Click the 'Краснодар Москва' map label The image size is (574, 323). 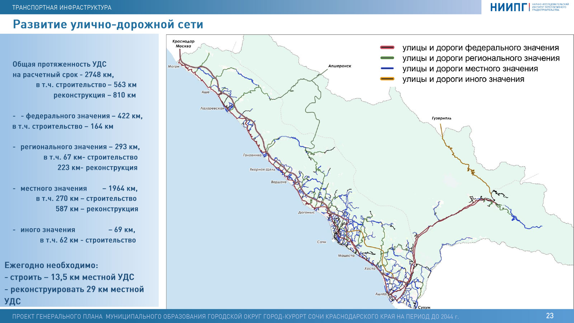coord(183,44)
